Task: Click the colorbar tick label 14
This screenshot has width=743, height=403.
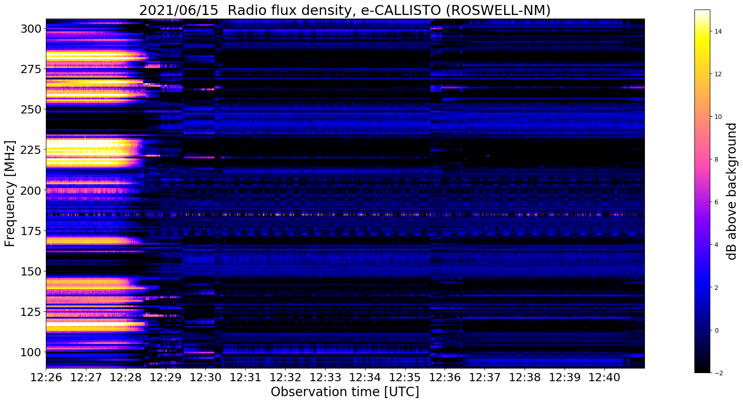Action: point(718,31)
